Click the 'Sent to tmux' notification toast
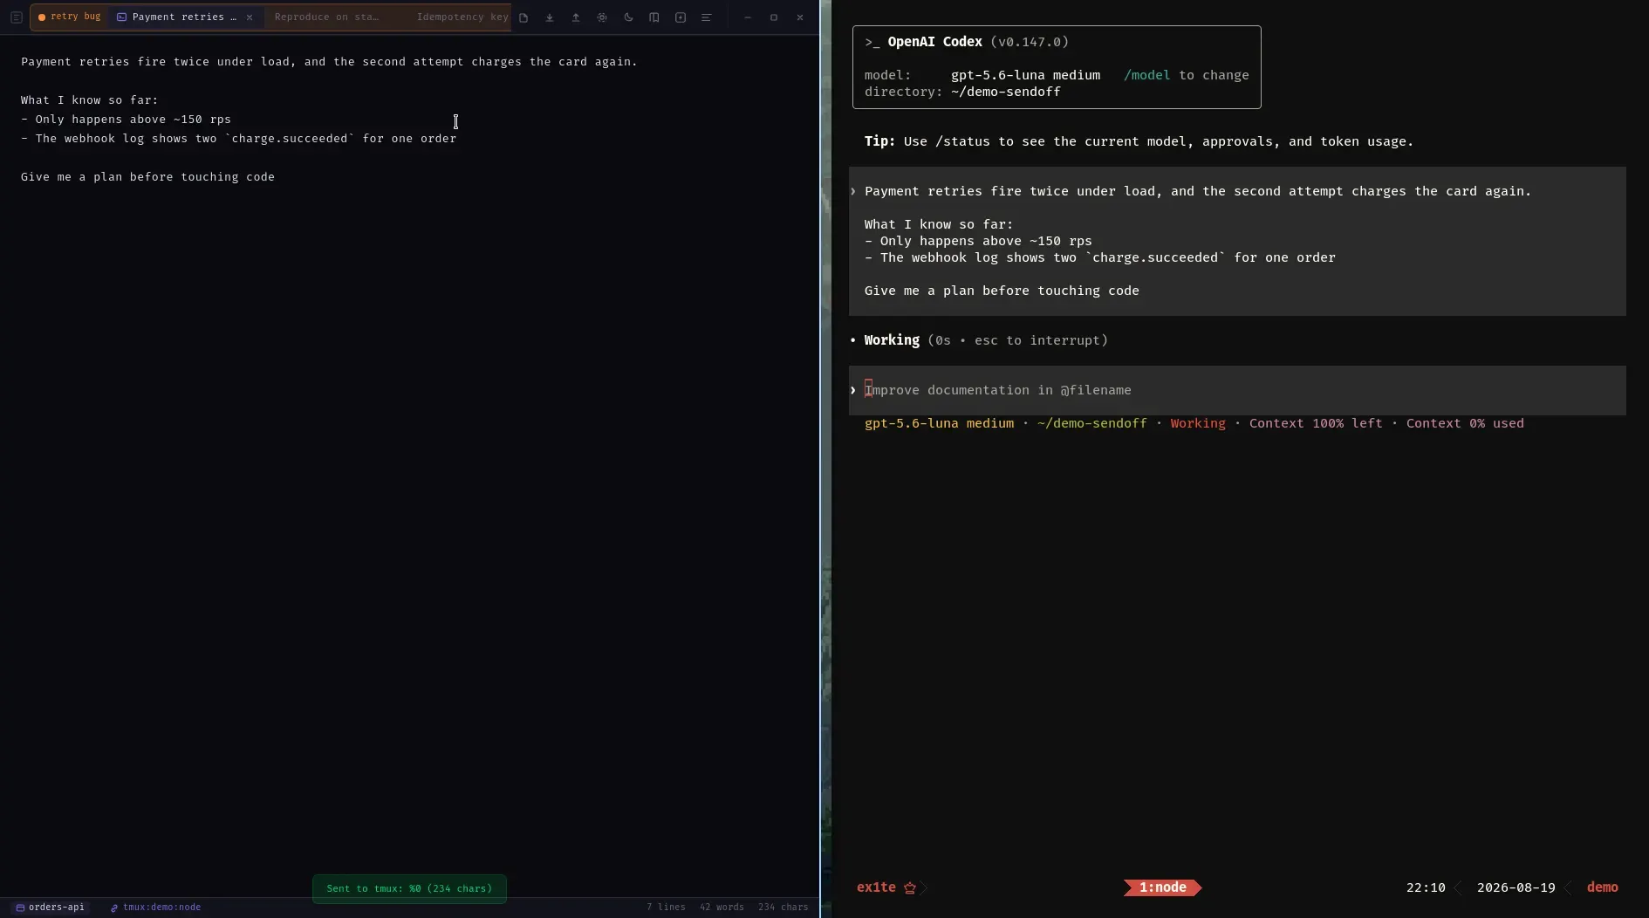 point(409,888)
